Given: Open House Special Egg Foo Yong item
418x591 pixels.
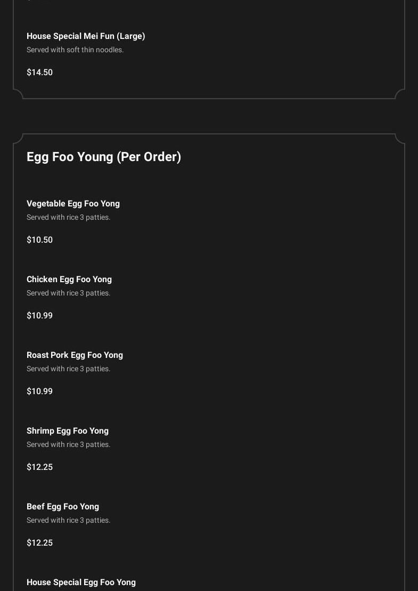Looking at the screenshot, I should click(x=81, y=582).
